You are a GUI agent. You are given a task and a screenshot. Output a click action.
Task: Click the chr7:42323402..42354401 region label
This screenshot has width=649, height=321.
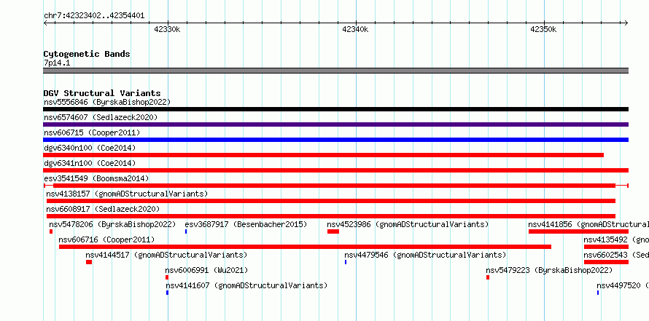(94, 16)
